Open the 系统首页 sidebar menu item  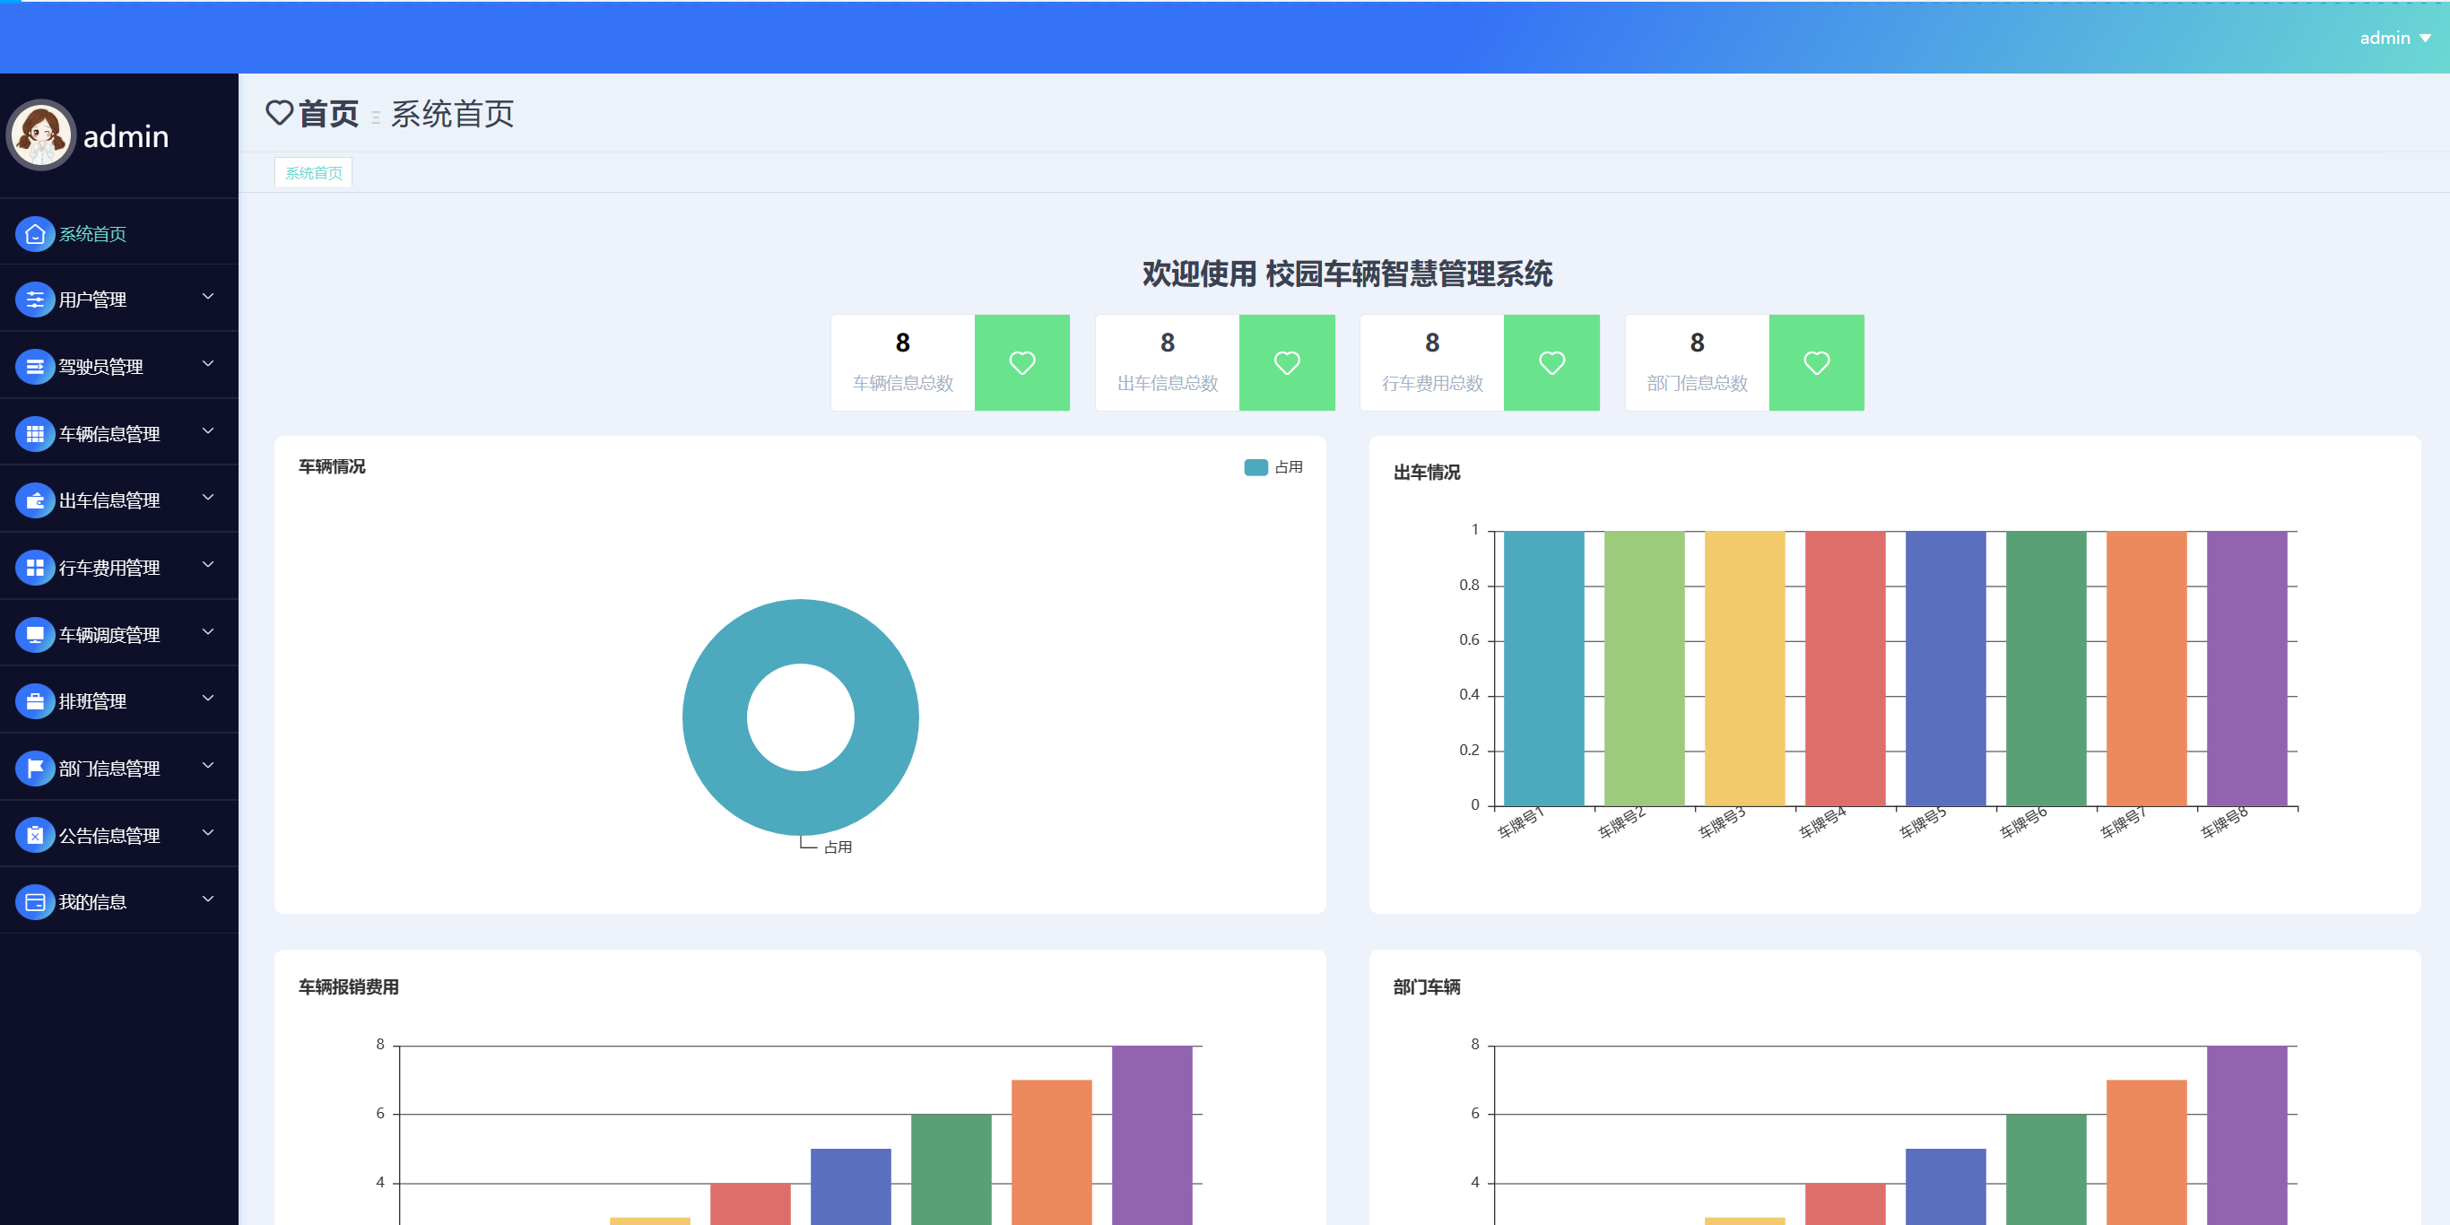(92, 234)
